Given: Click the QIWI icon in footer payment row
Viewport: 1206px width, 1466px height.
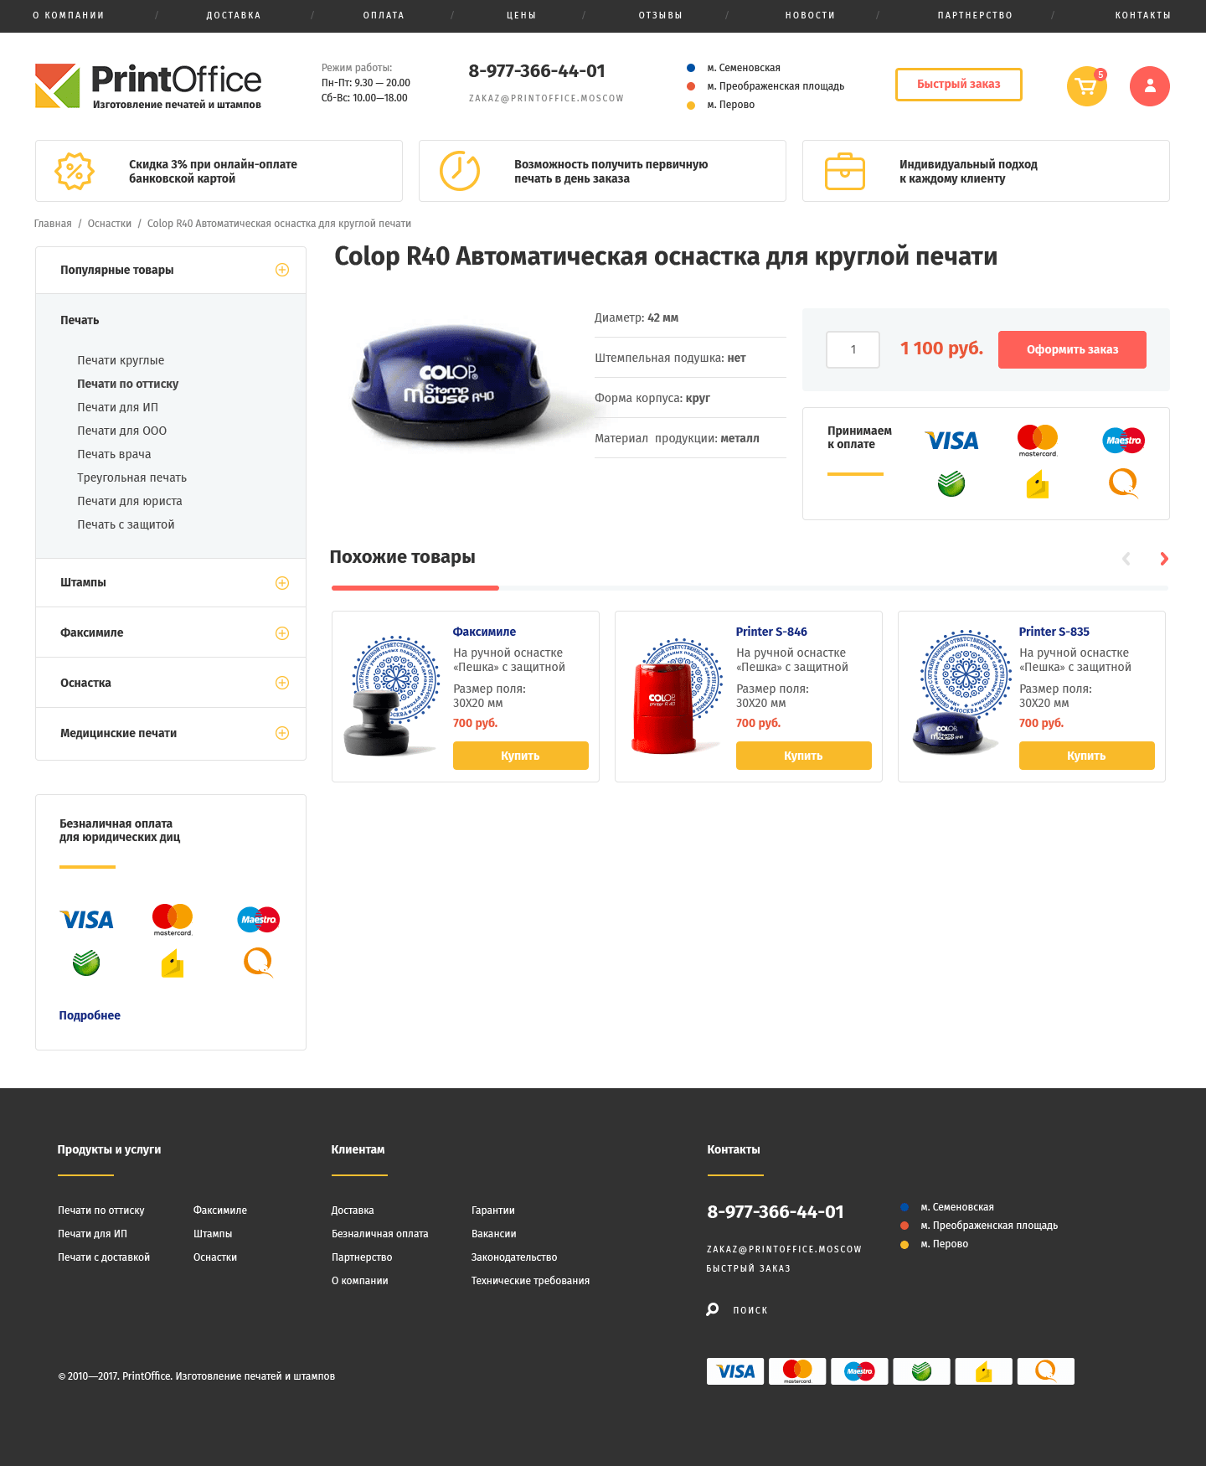Looking at the screenshot, I should point(1045,1371).
